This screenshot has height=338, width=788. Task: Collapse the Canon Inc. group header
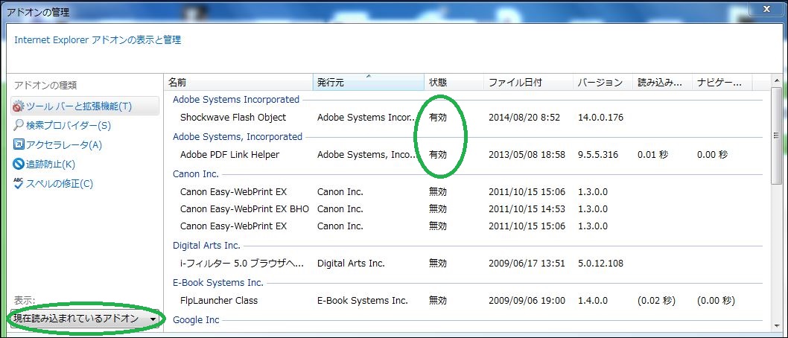[195, 173]
